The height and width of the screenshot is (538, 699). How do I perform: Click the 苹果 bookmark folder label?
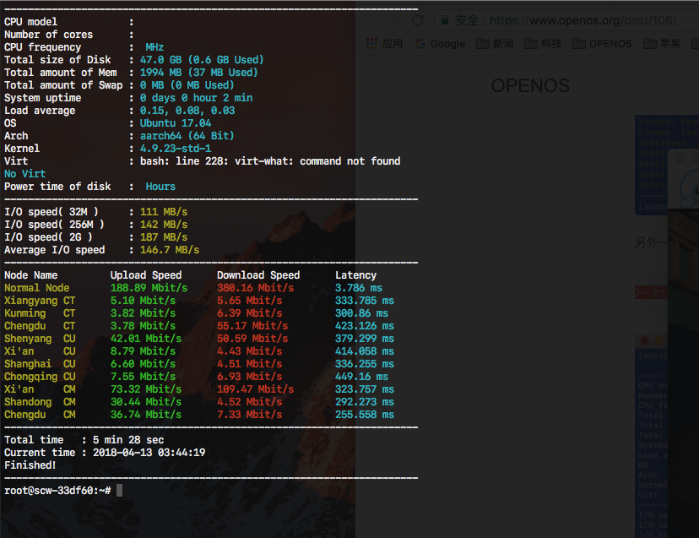click(x=670, y=44)
